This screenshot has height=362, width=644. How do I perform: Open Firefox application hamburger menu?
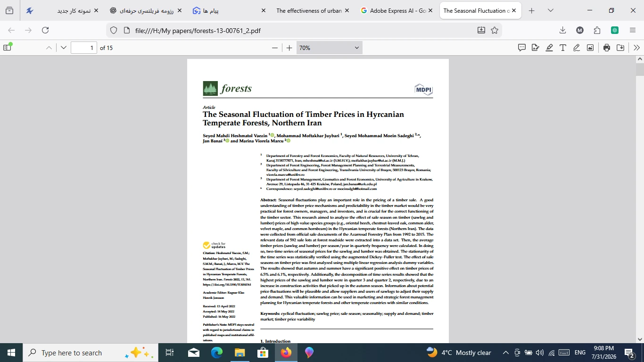pos(633,30)
